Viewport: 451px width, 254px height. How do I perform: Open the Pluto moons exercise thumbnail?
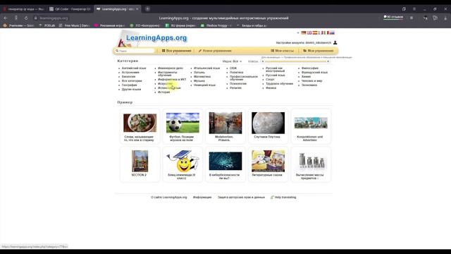pyautogui.click(x=268, y=123)
